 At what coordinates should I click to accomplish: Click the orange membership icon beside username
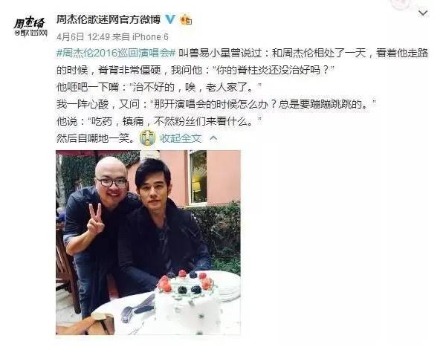point(186,19)
